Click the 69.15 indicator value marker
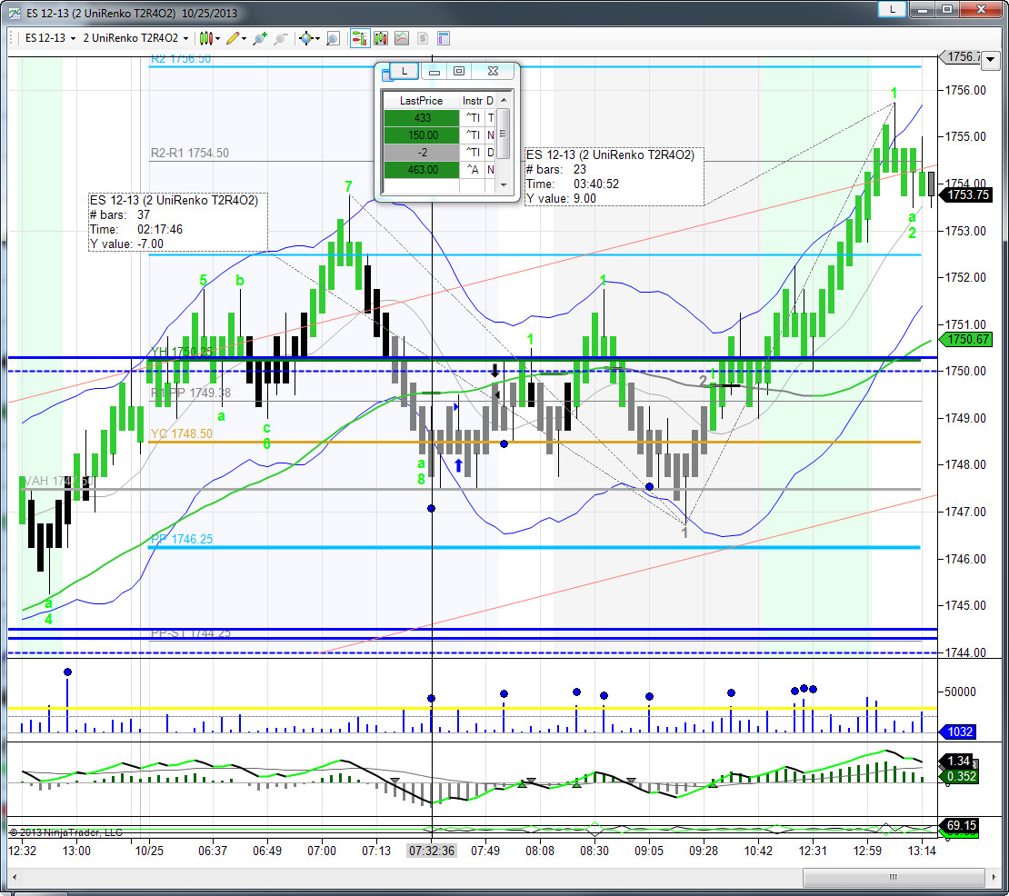This screenshot has height=896, width=1009. click(x=961, y=825)
